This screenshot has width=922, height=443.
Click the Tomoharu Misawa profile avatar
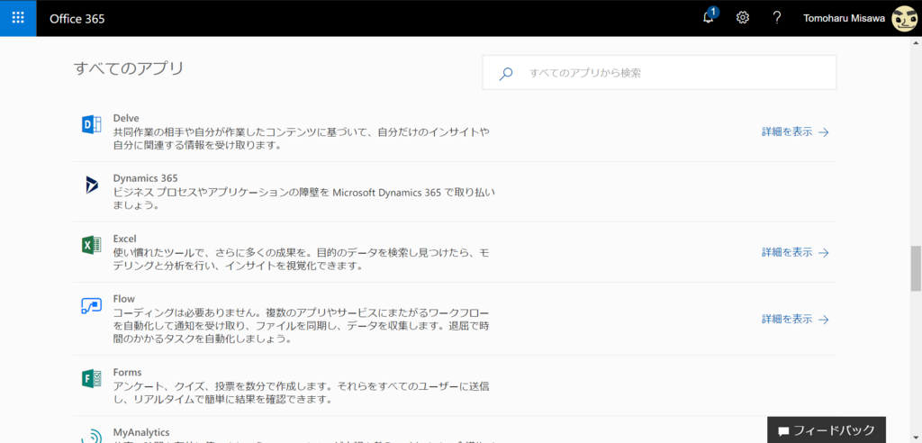[904, 18]
